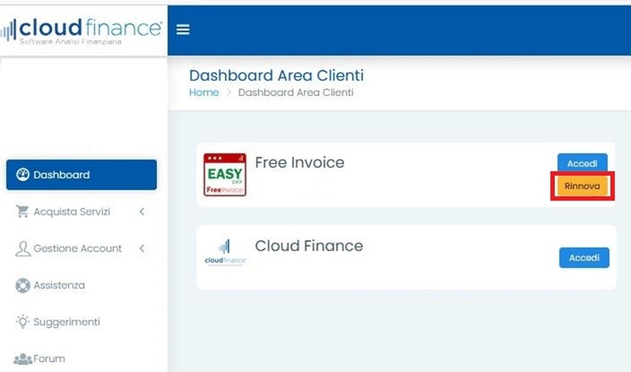Expand the Gestione Account chevron

(x=141, y=249)
